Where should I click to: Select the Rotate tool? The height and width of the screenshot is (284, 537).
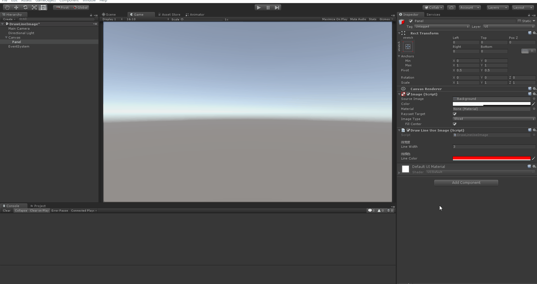25,7
